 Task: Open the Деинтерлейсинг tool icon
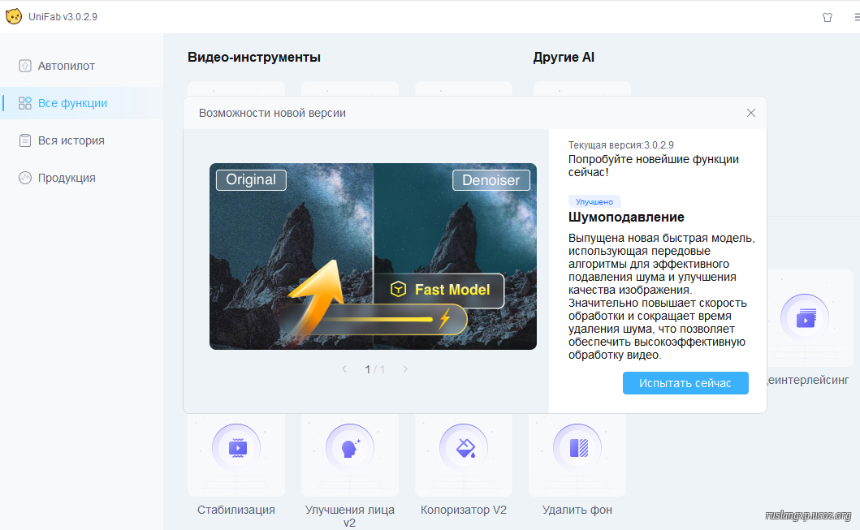(804, 318)
